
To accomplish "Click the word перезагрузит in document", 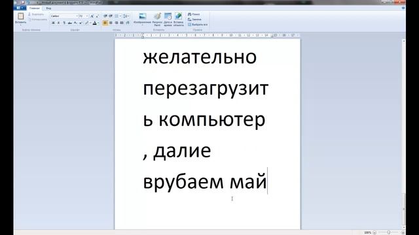I will [206, 89].
